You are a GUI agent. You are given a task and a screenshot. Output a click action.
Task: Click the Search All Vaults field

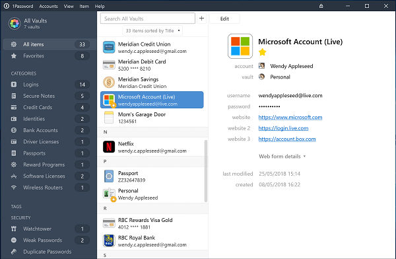(x=148, y=18)
